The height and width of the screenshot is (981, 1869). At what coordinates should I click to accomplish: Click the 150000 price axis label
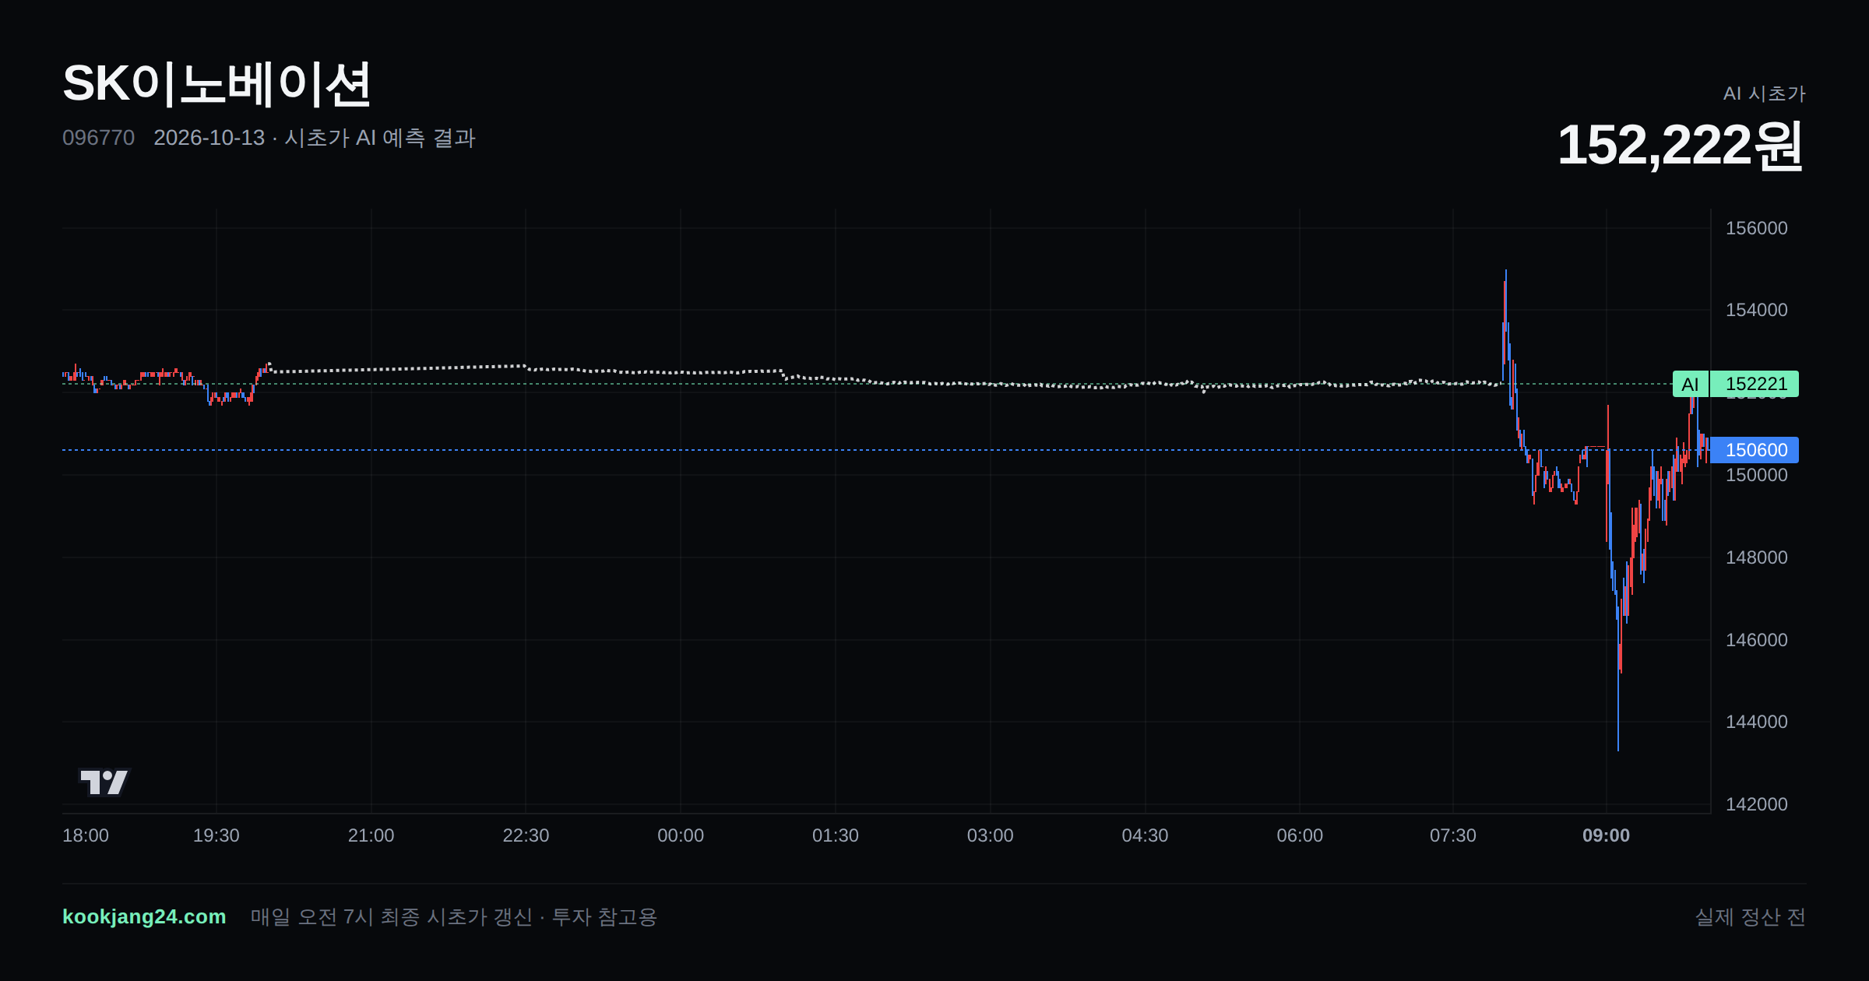pos(1757,475)
